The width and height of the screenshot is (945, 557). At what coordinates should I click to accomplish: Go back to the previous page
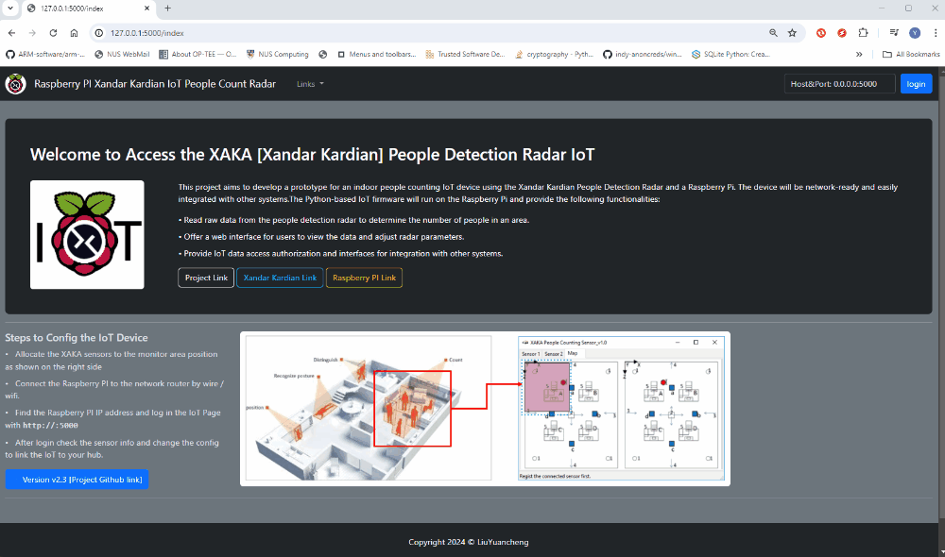12,33
